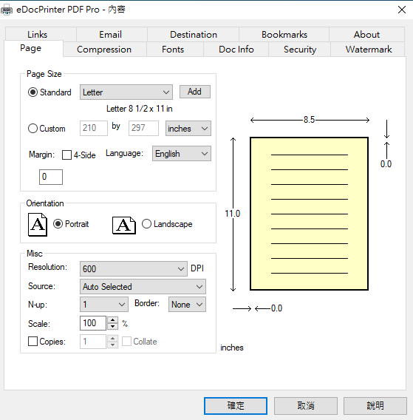Increase Copies with the up spinner arrow
413x420 pixels.
(x=113, y=339)
